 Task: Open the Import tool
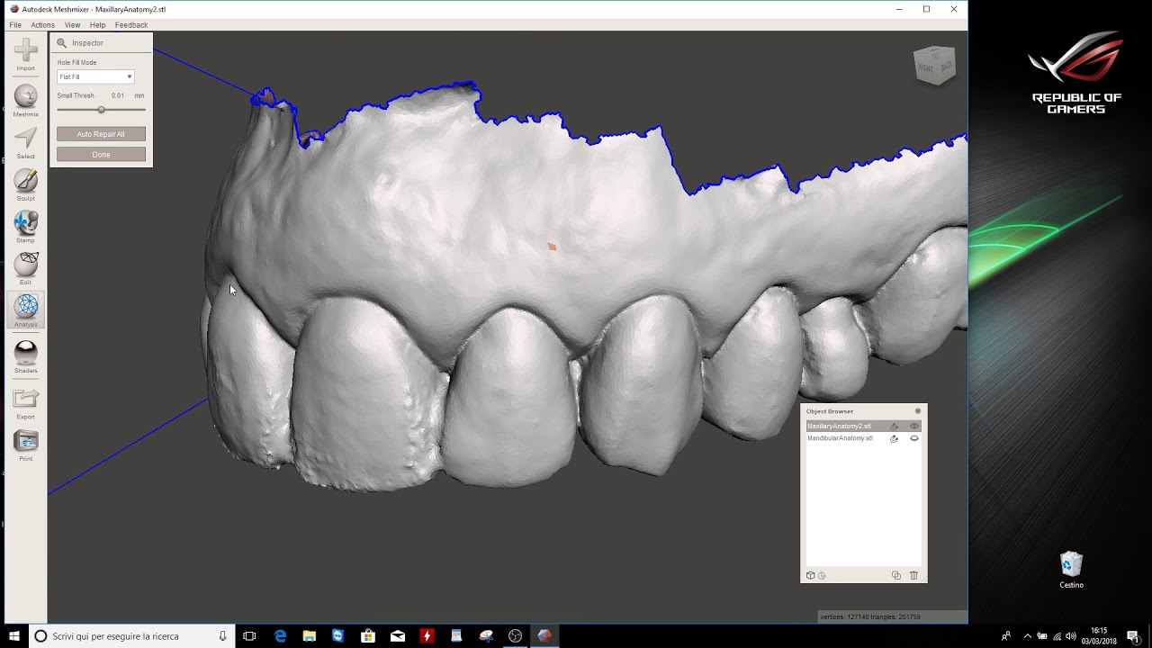pos(25,54)
